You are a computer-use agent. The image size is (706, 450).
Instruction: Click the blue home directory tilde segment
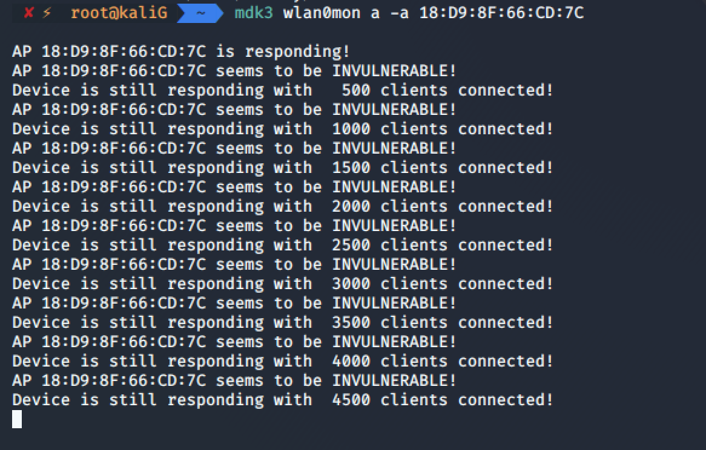point(200,13)
